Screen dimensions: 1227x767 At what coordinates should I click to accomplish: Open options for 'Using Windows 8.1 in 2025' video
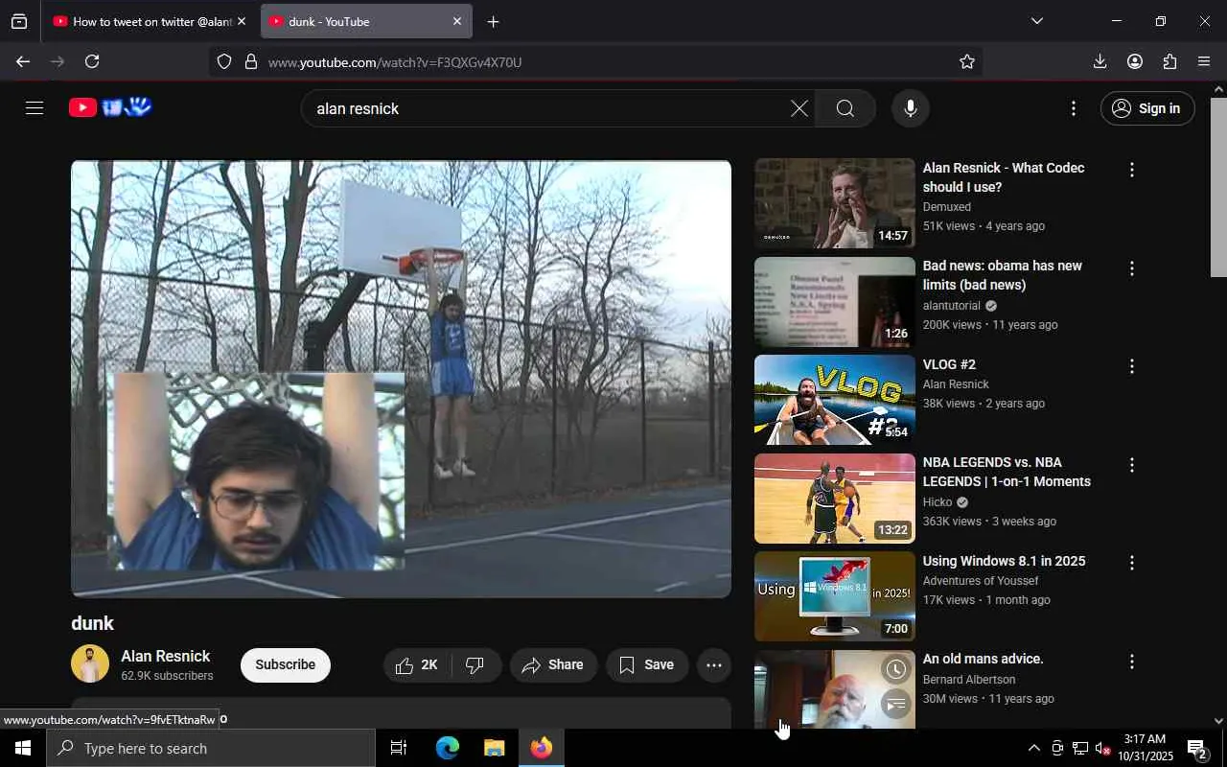pos(1132,563)
